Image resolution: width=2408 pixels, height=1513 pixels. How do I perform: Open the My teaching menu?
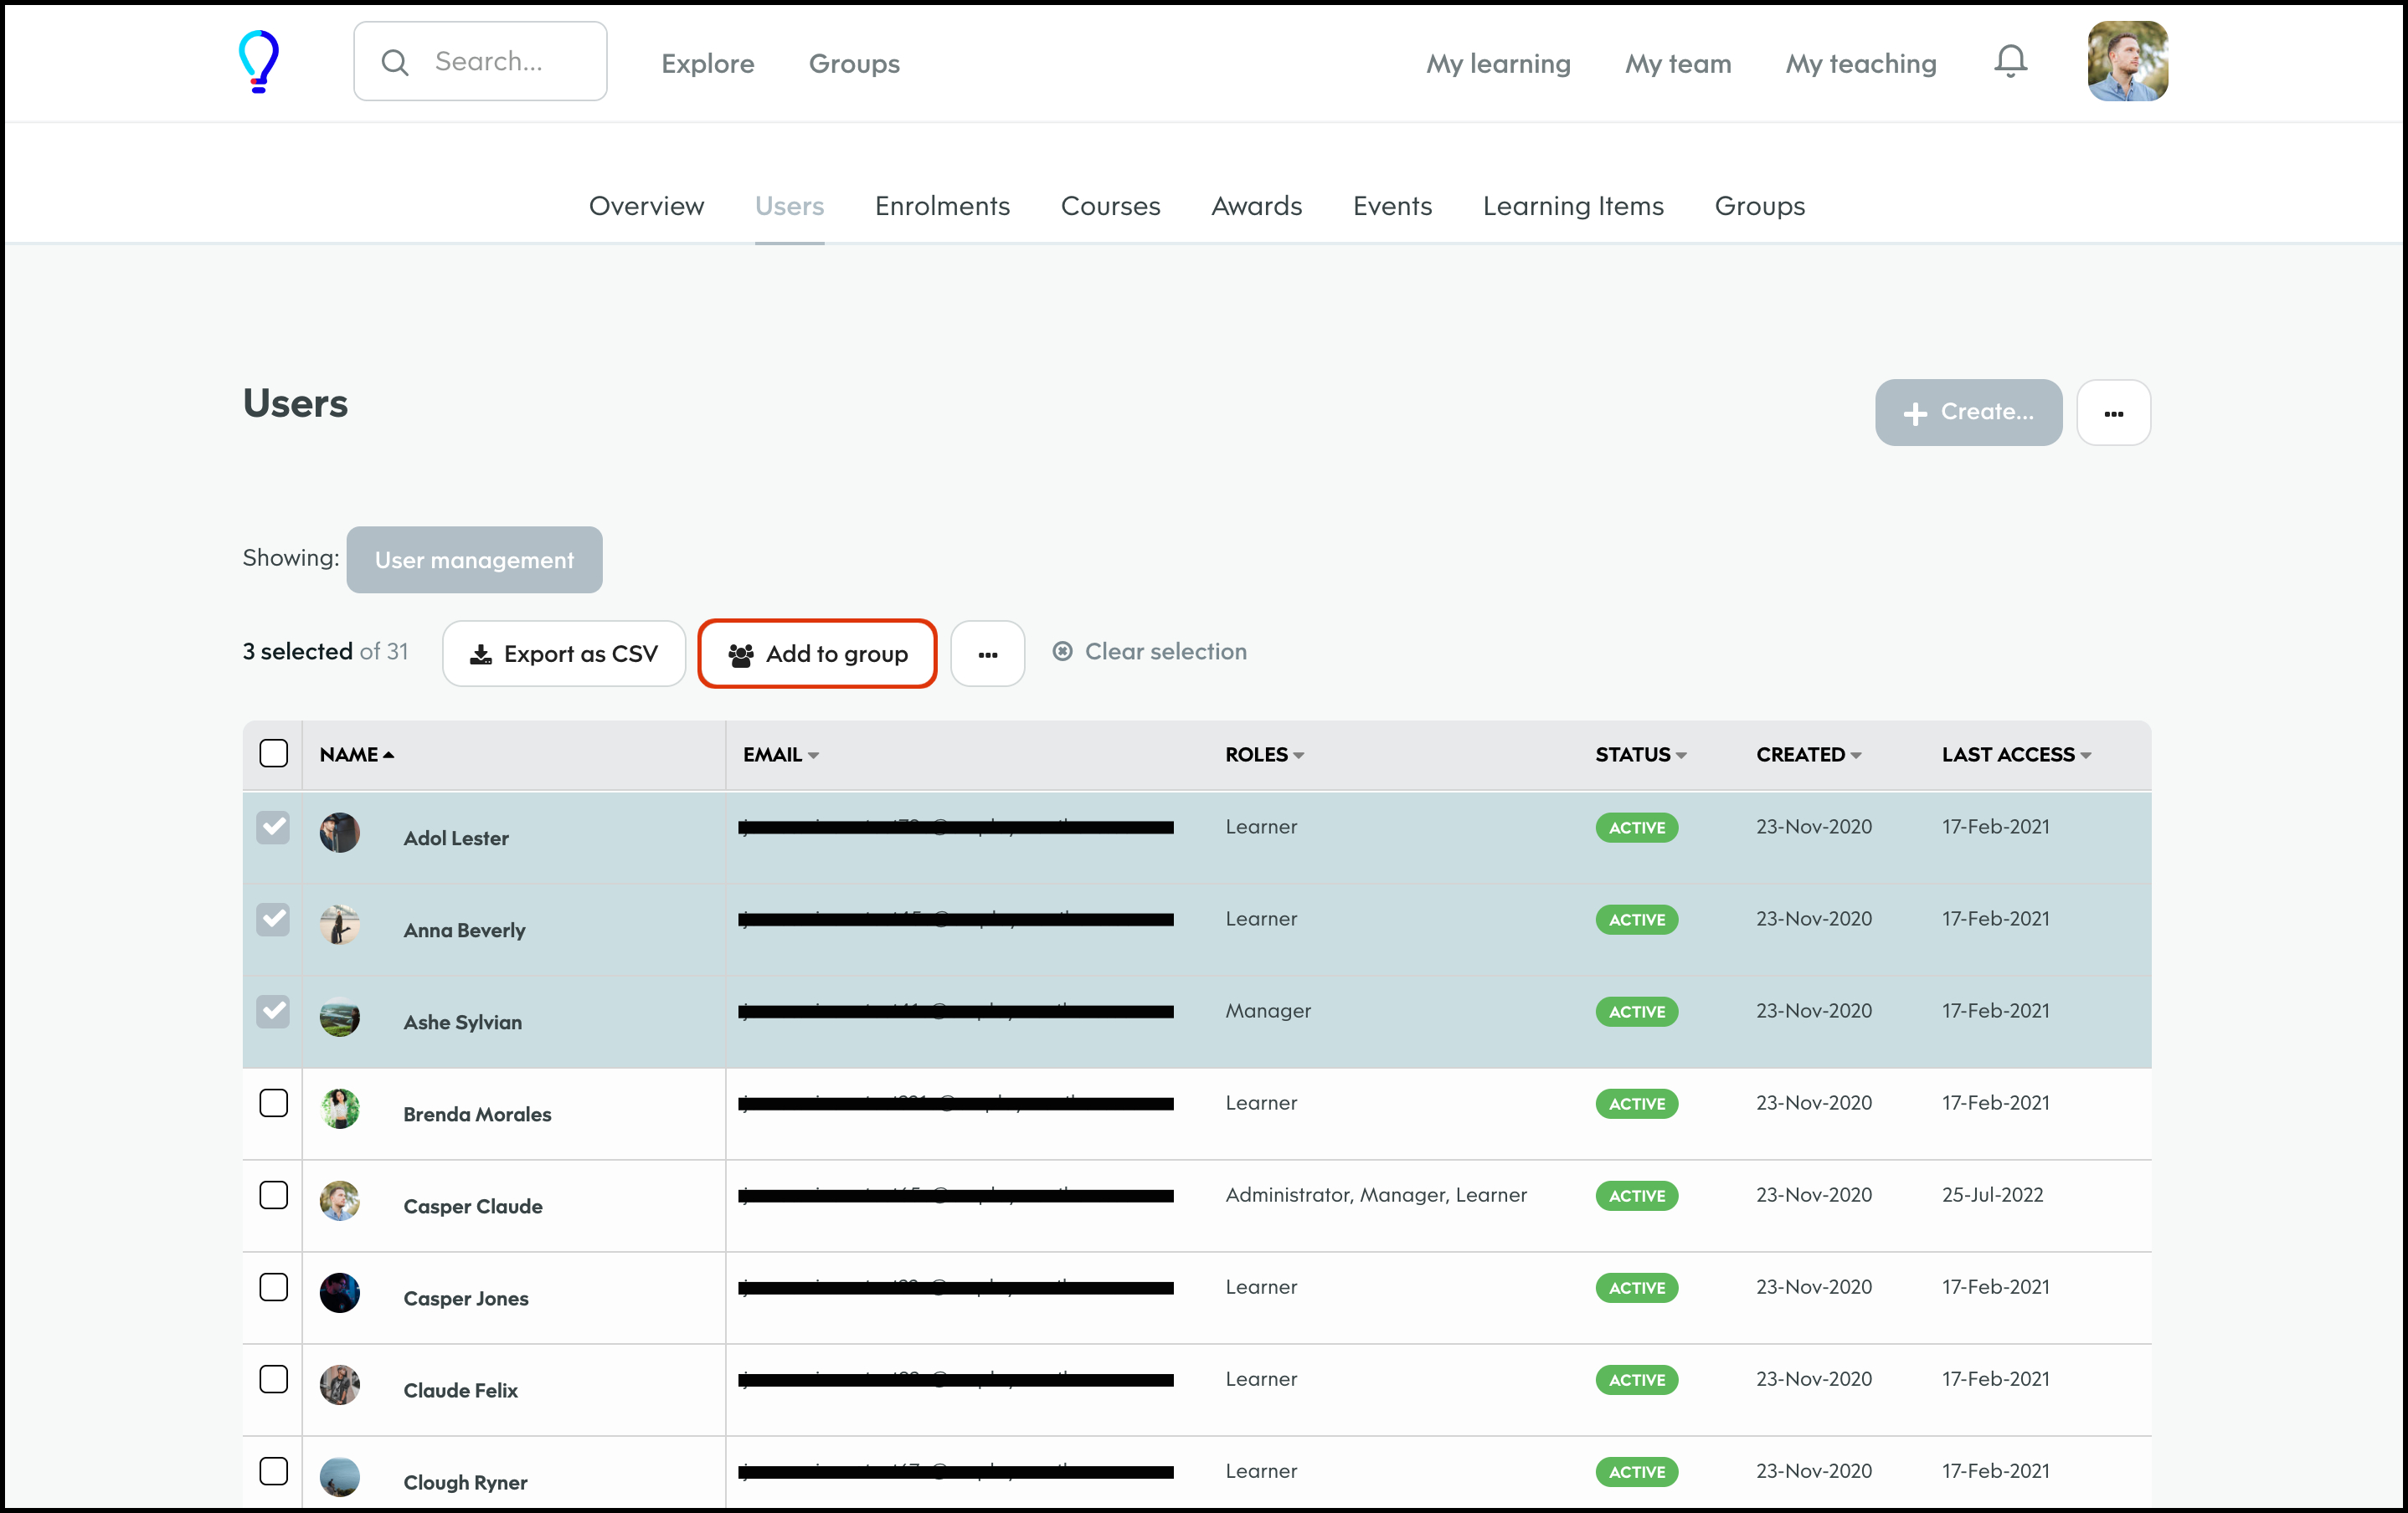point(1861,64)
